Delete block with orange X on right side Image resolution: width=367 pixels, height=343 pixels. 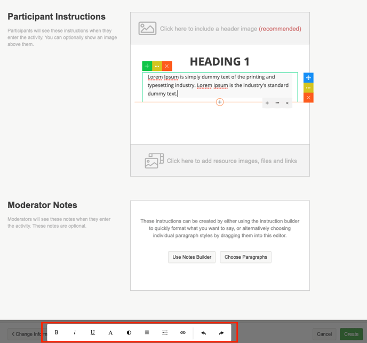click(308, 98)
